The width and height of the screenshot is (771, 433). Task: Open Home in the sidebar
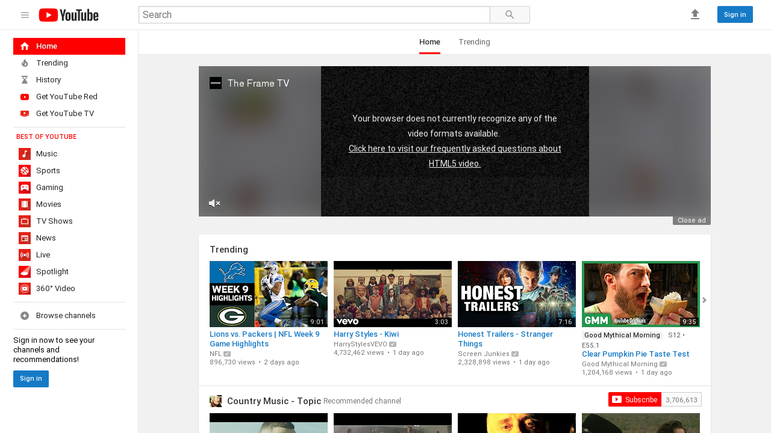[69, 46]
